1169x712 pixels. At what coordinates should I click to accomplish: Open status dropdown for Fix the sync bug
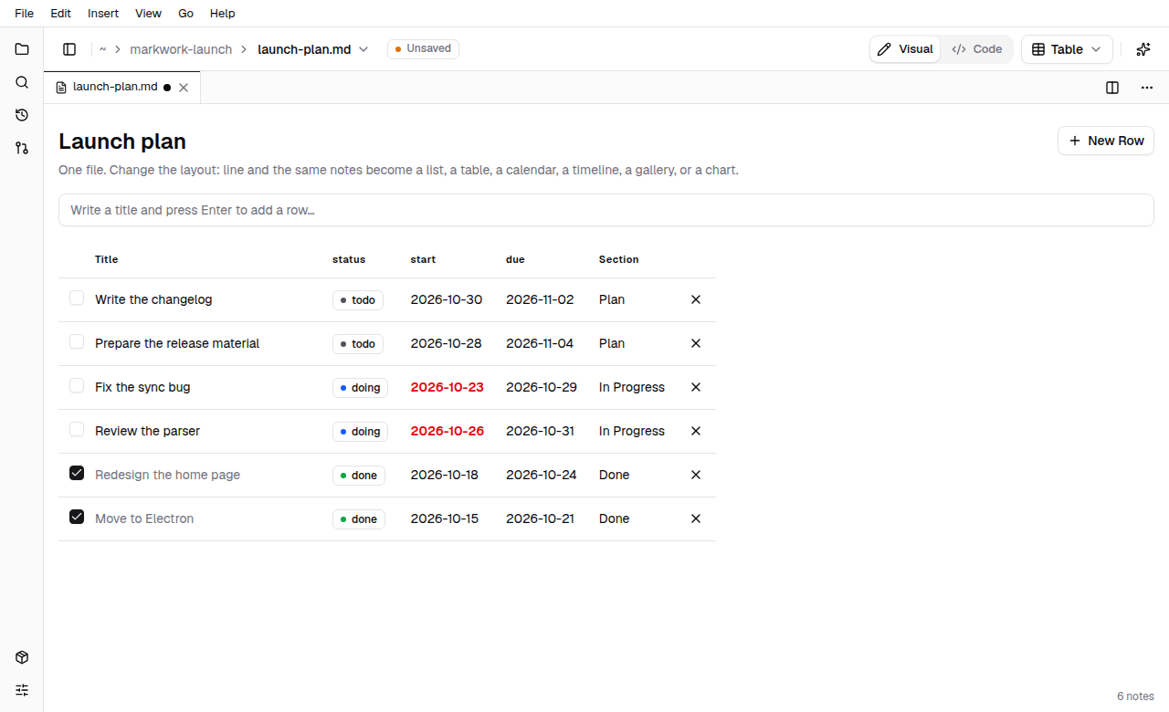(x=360, y=388)
